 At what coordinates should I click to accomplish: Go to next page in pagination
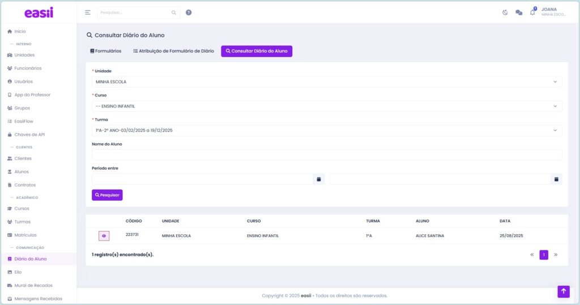(556, 255)
